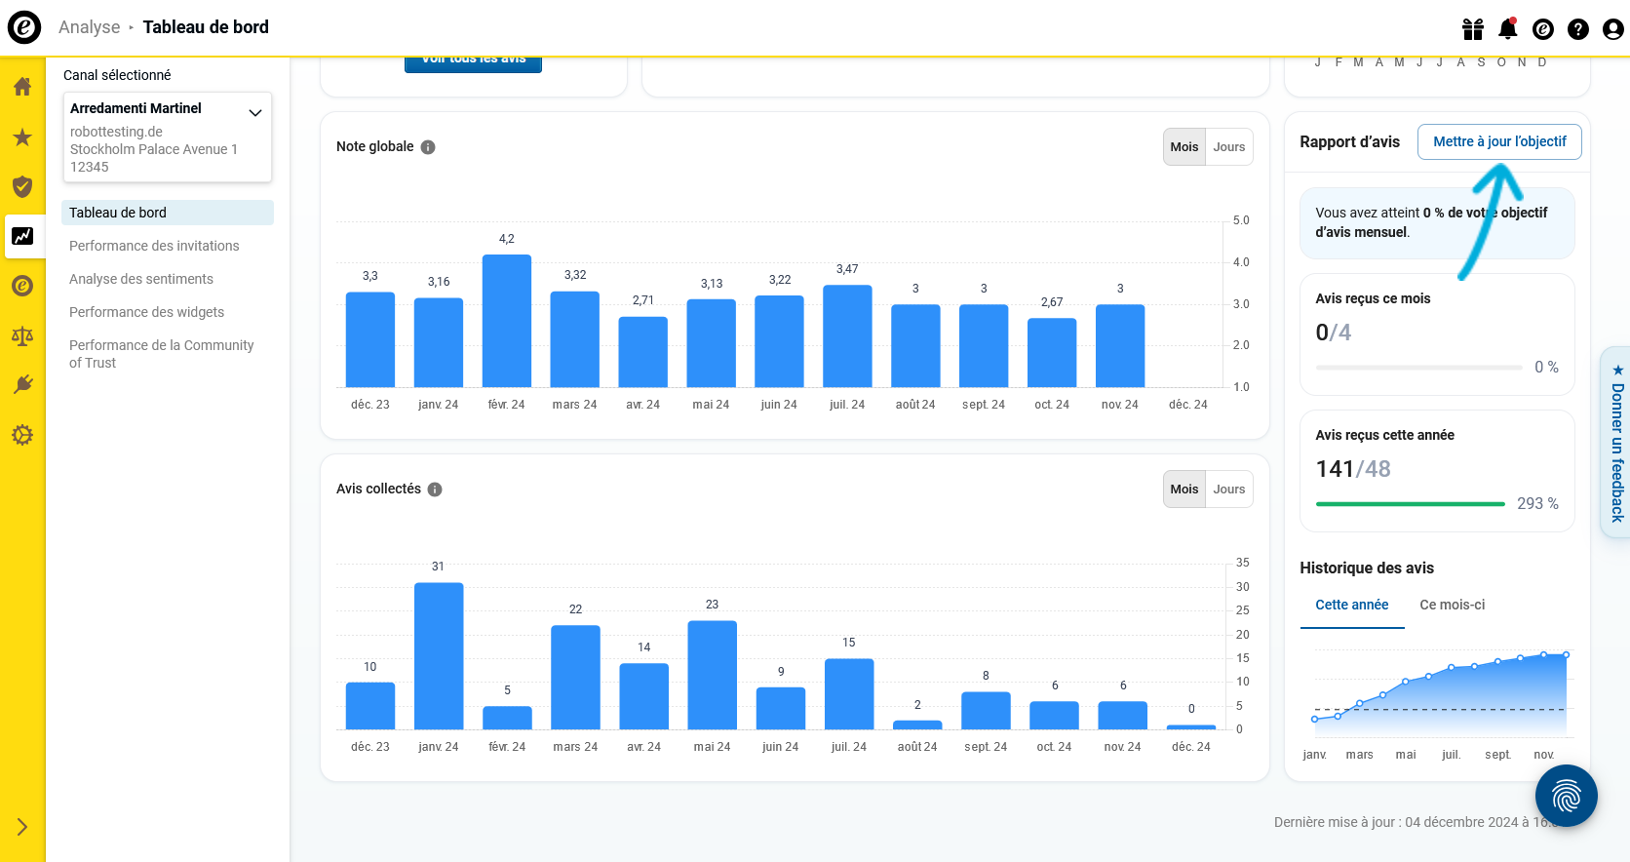Click the 'Rapport d'avis' heading

pos(1349,142)
